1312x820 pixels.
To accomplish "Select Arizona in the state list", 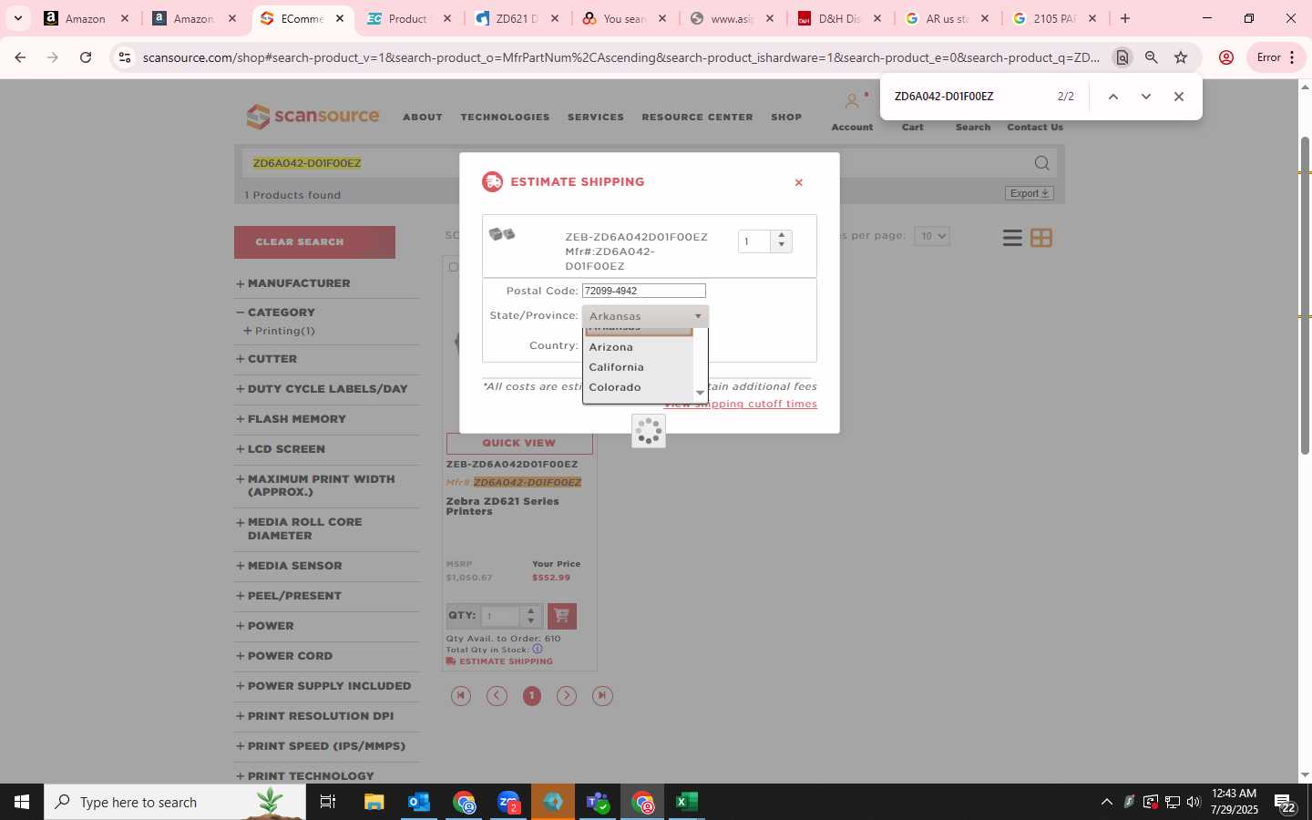I will click(639, 347).
